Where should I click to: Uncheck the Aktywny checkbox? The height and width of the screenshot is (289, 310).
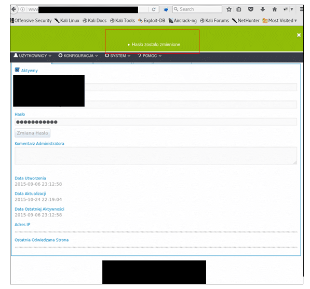click(17, 70)
